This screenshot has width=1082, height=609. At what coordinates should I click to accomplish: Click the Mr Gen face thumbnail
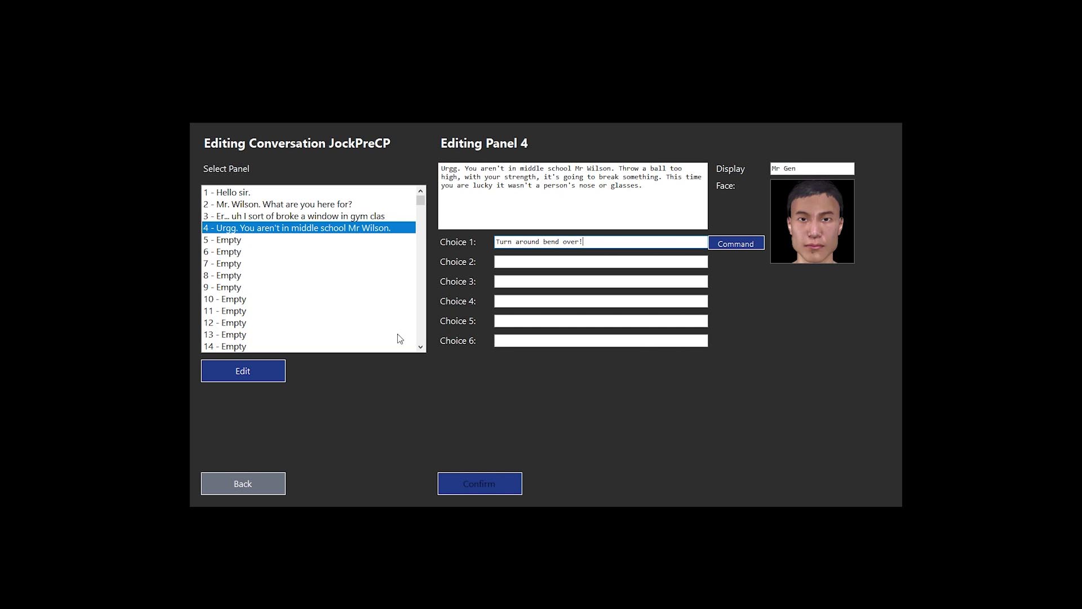[x=812, y=222]
